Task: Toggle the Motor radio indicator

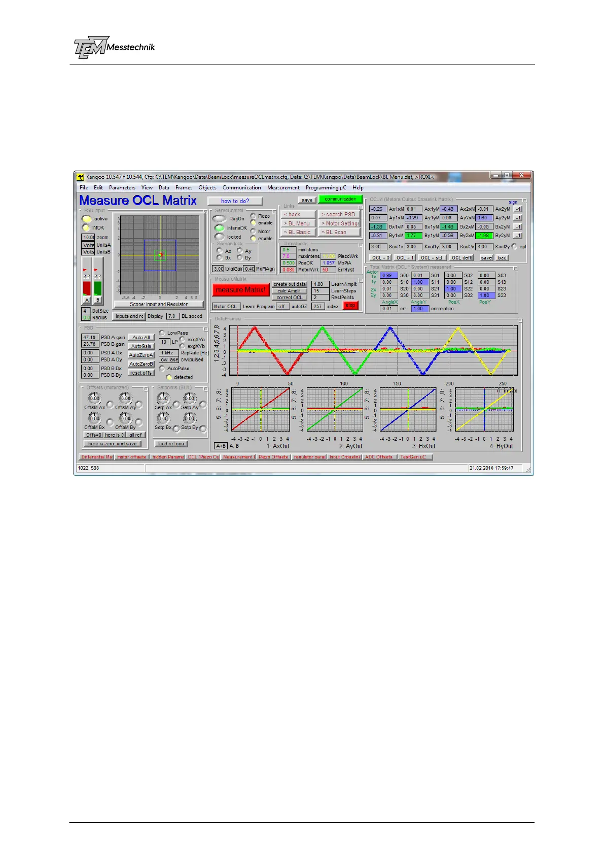Action: point(253,231)
